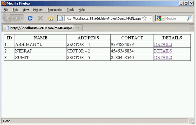Open DETAILS link for NEERAJ

tap(163, 51)
